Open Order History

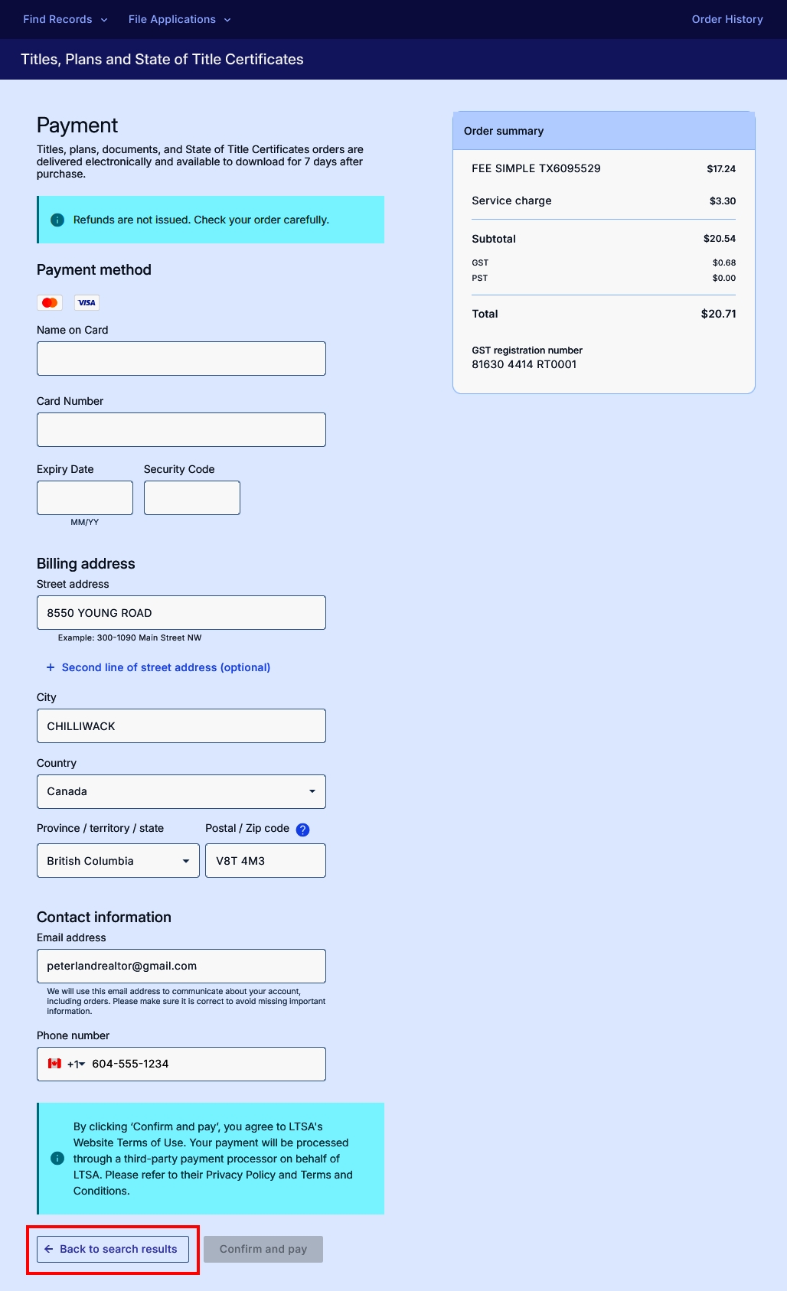(727, 19)
